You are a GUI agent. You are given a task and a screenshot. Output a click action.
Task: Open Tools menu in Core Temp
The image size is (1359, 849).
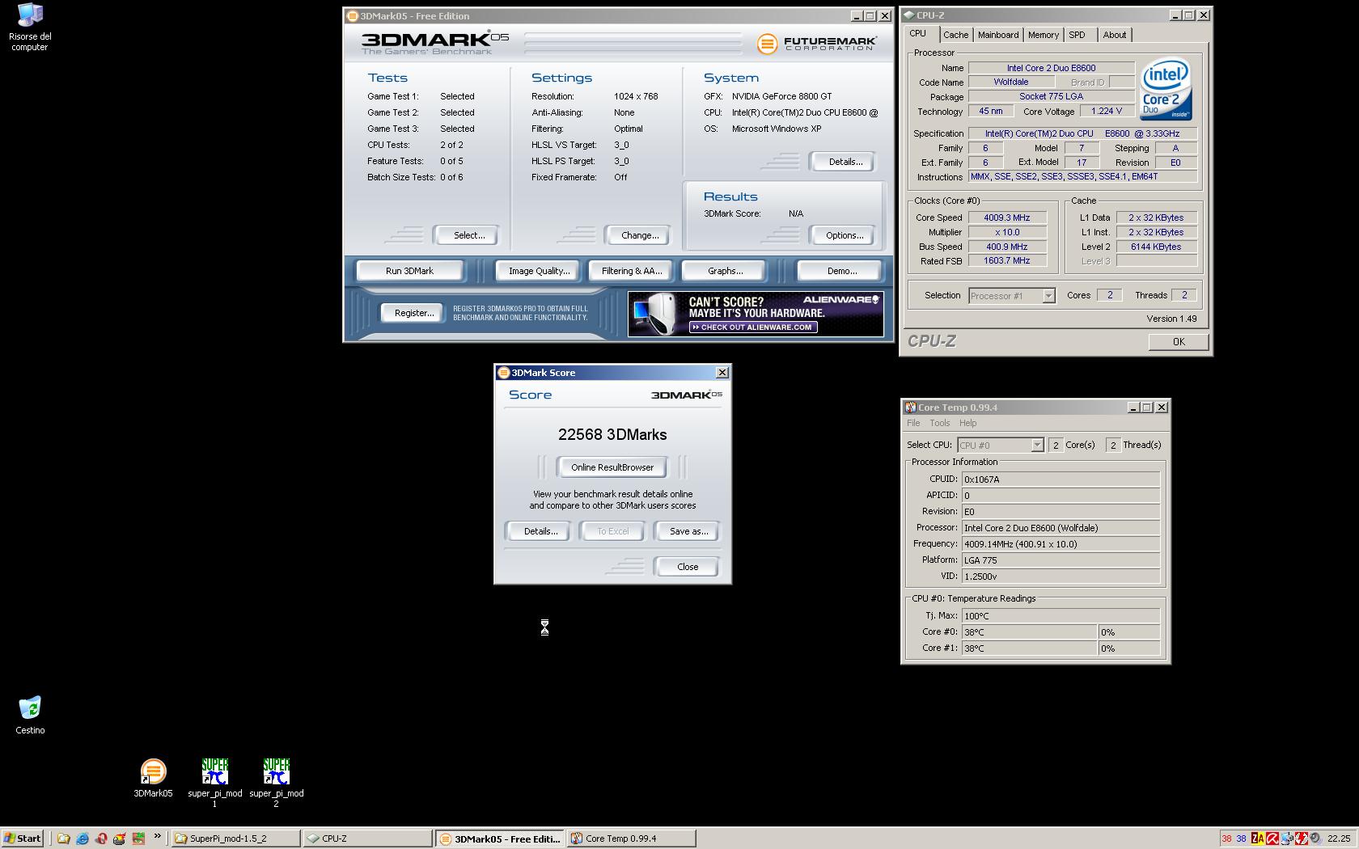tap(939, 423)
